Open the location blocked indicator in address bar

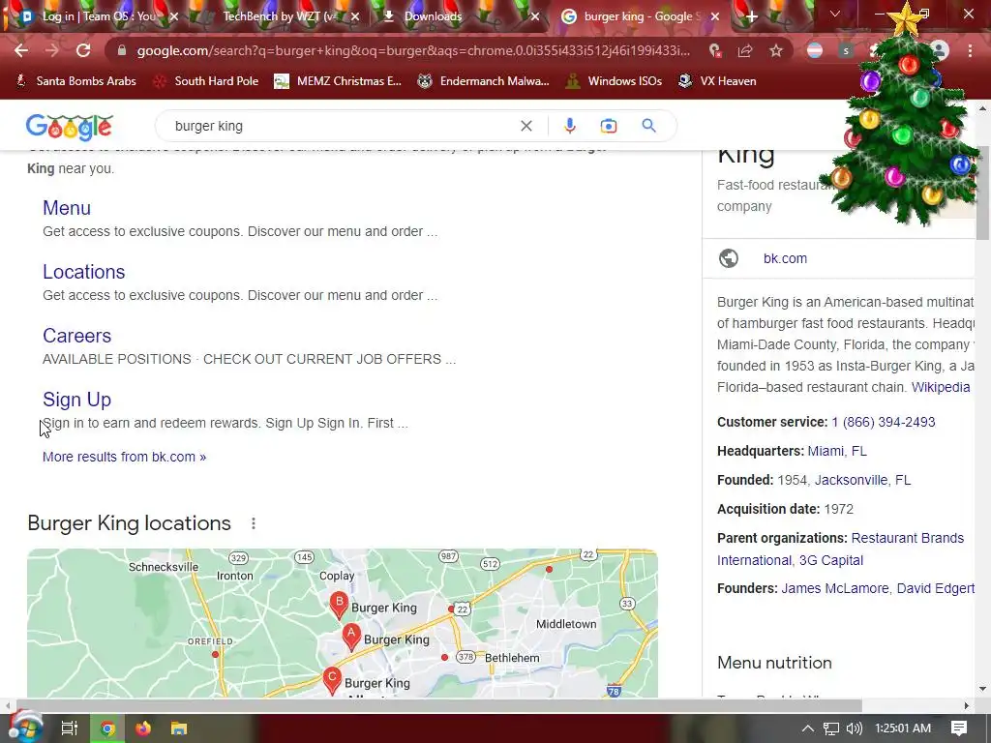[x=715, y=50]
